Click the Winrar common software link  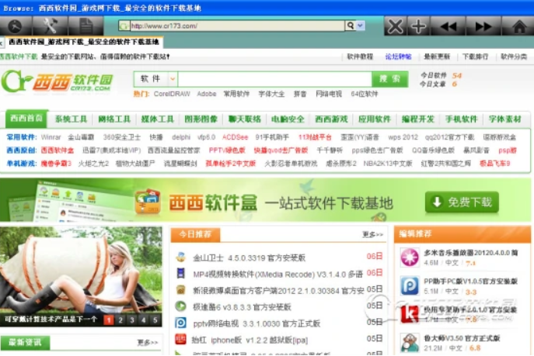(51, 137)
